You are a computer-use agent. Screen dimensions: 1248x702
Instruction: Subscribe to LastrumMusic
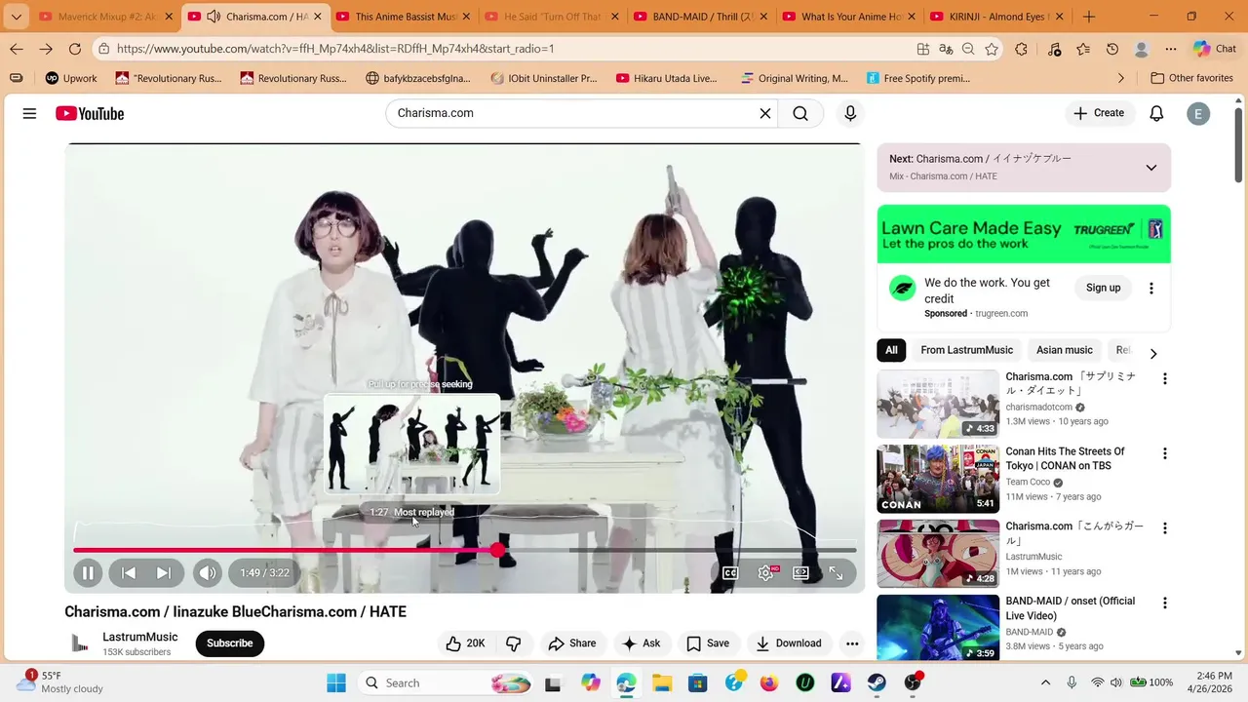pos(230,643)
